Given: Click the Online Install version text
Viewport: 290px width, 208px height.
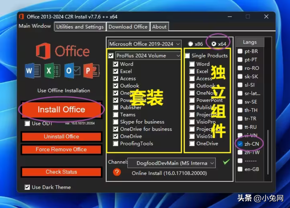Looking at the screenshot, I should (169, 173).
